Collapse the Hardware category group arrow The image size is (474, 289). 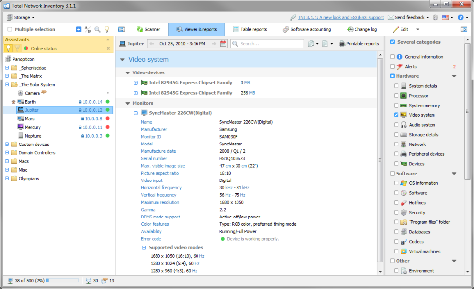(454, 76)
